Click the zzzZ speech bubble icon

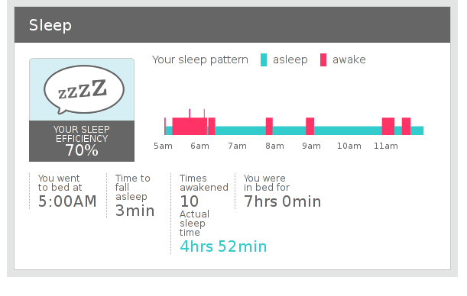(x=84, y=90)
